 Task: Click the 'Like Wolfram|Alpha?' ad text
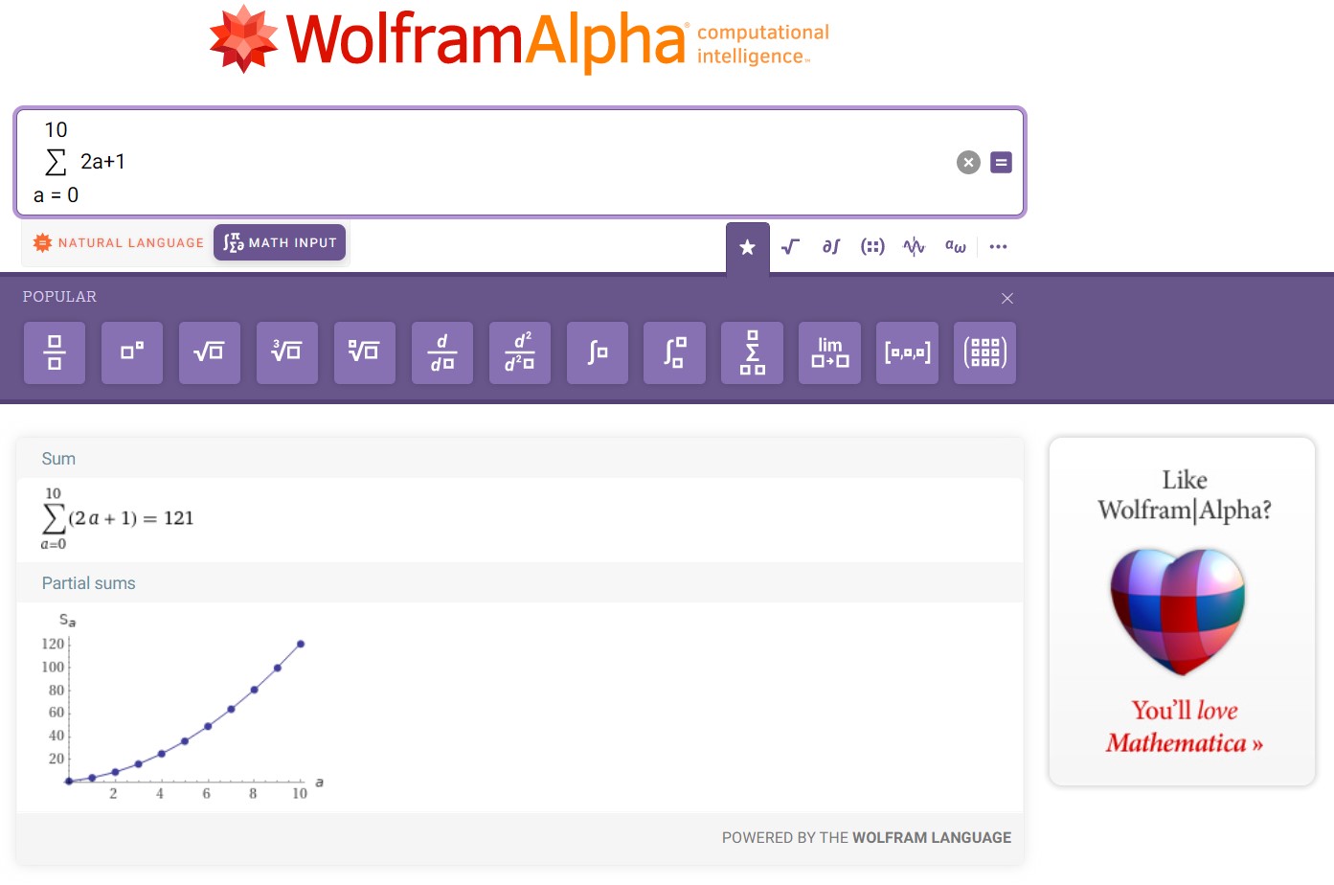[1185, 494]
